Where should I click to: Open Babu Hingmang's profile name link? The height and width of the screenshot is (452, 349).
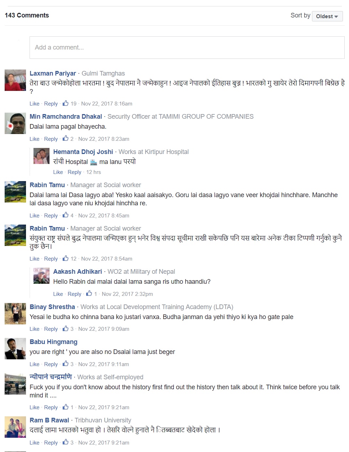pyautogui.click(x=53, y=342)
